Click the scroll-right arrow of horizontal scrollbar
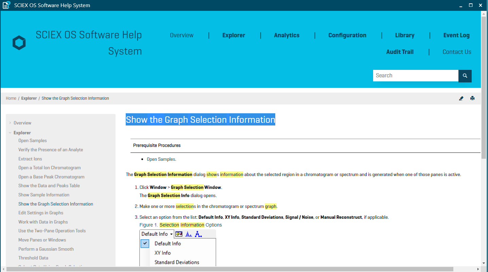Viewport: 488px width, 272px height. click(478, 269)
